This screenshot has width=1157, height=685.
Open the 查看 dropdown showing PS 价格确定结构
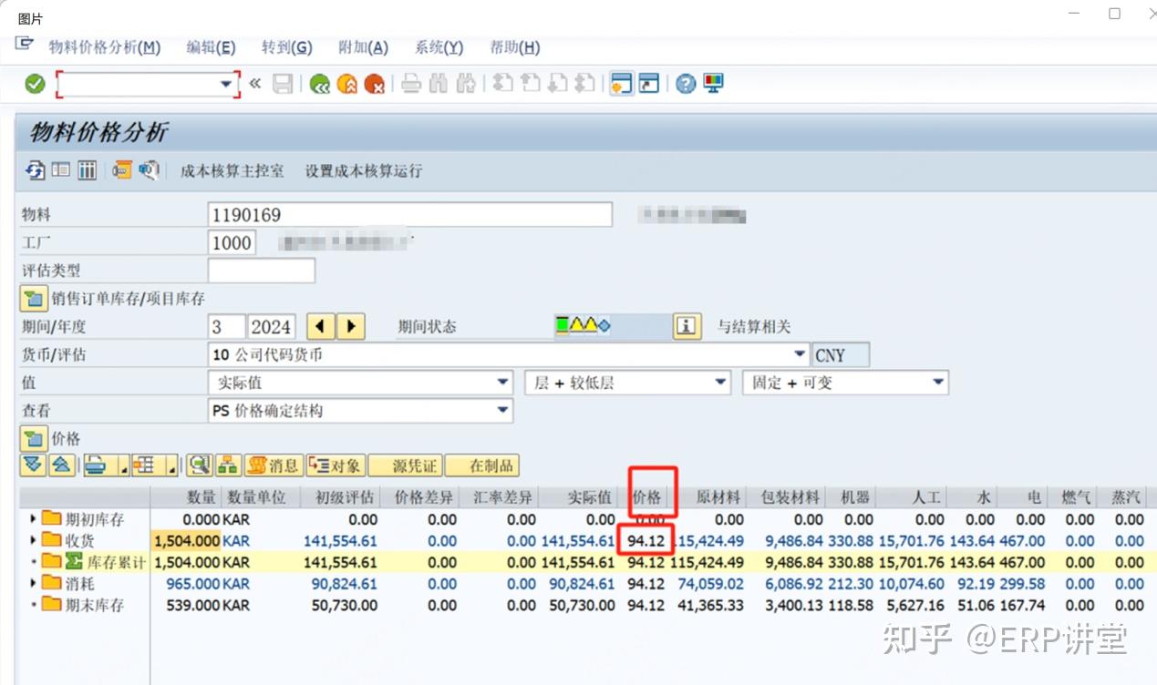(x=502, y=411)
